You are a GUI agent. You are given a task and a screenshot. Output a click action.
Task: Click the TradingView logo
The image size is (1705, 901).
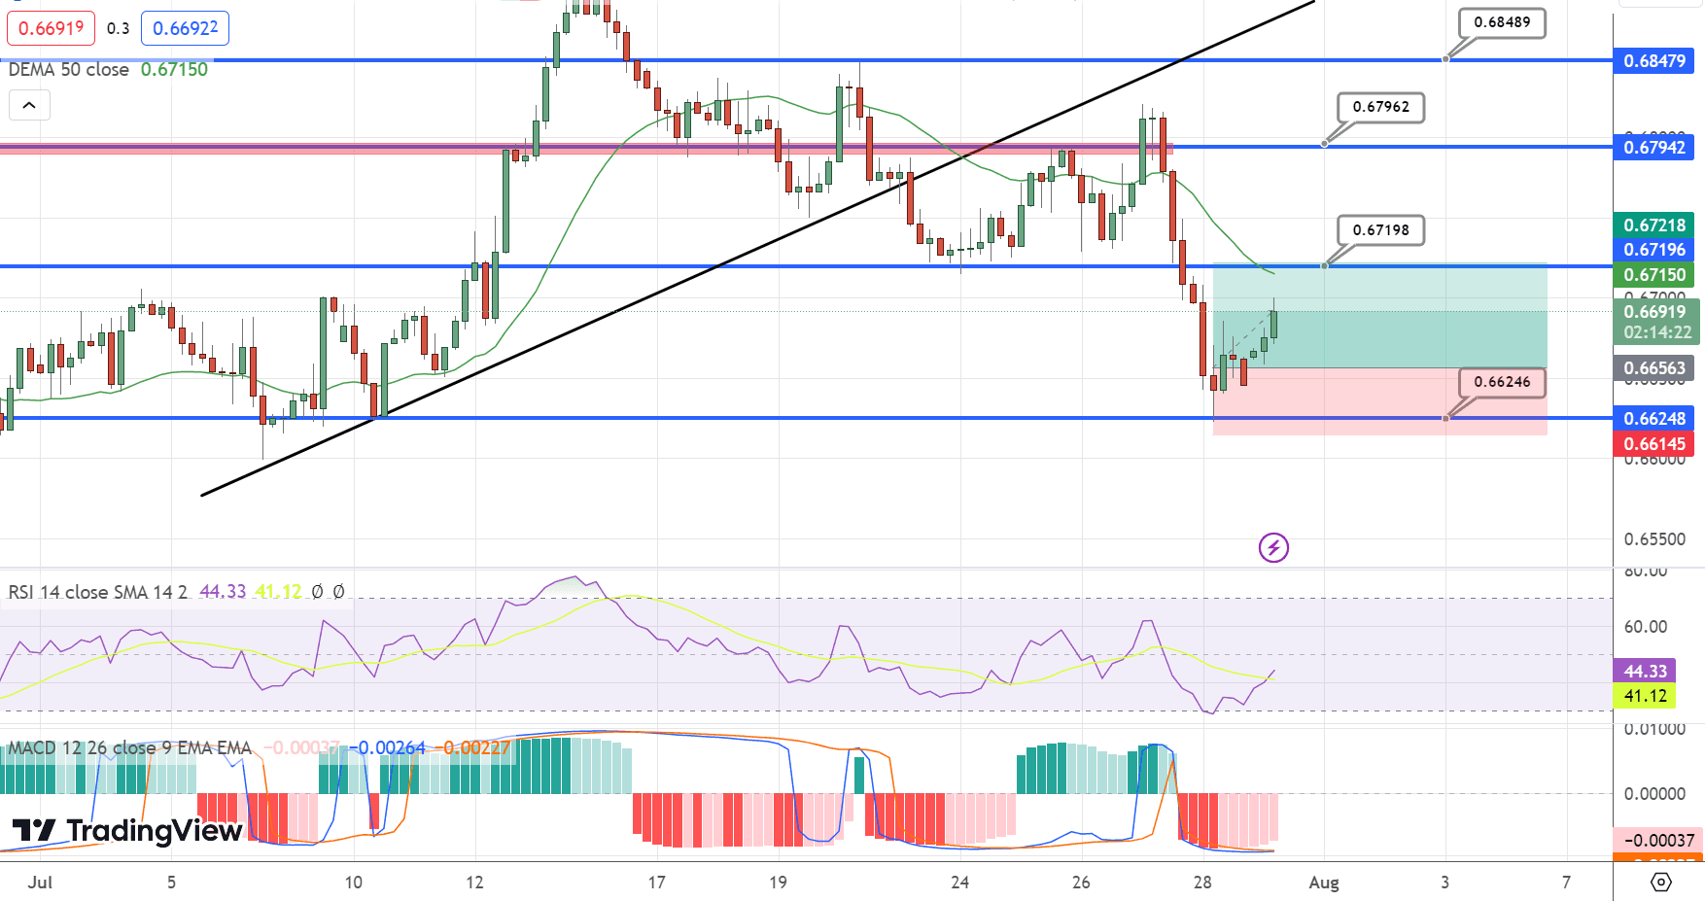pyautogui.click(x=126, y=831)
